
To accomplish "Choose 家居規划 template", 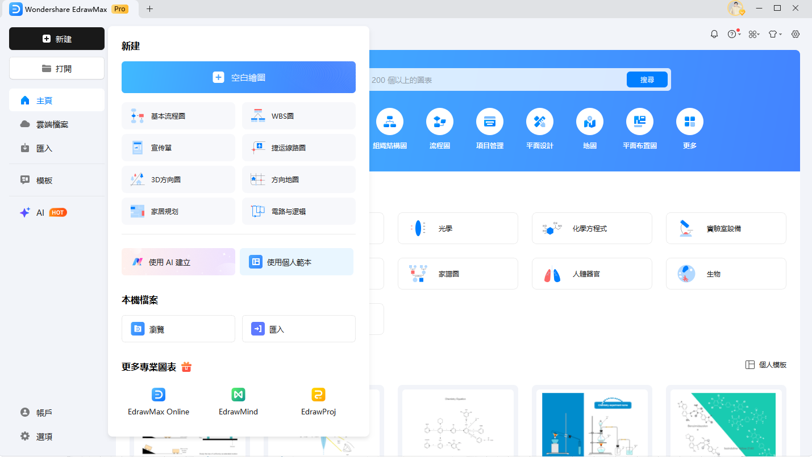I will (x=178, y=211).
